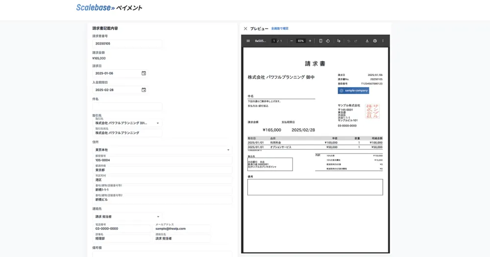Click the fit-to-page icon
The width and height of the screenshot is (490, 257).
320,41
